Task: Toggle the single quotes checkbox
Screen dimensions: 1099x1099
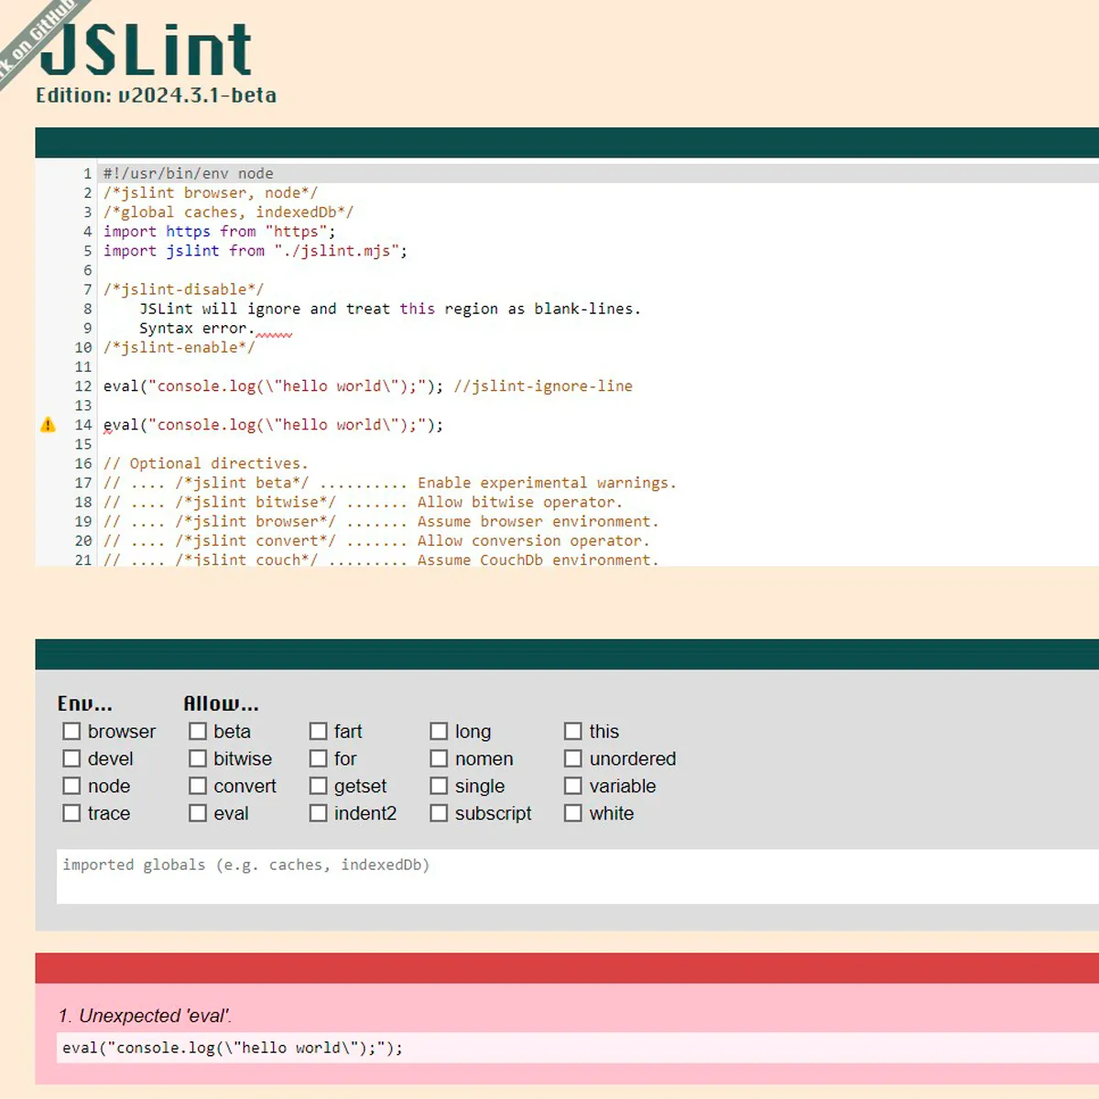Action: [x=439, y=786]
